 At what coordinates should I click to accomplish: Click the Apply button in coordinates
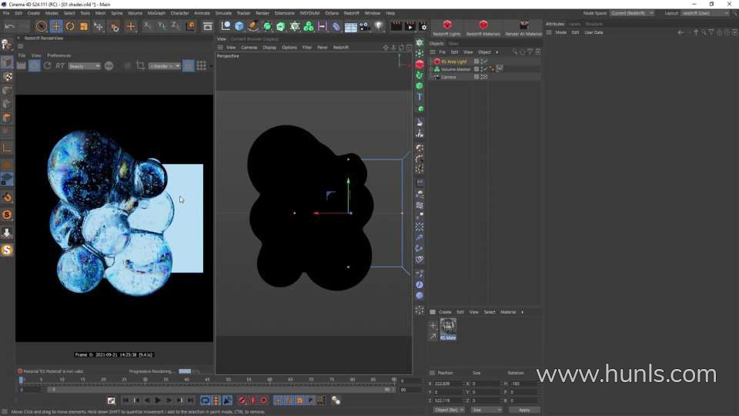tap(524, 410)
